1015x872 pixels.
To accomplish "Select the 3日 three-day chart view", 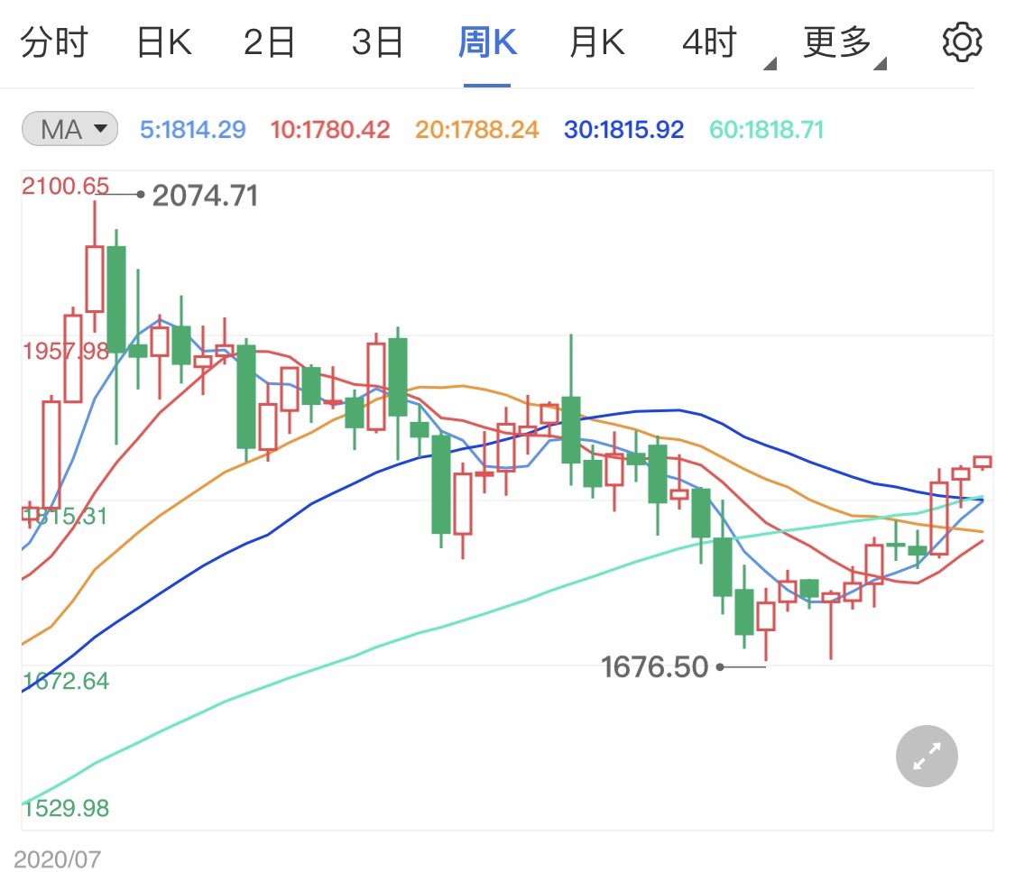I will [x=376, y=40].
